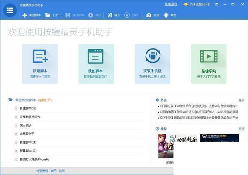Image resolution: width=248 pixels, height=175 pixels.
Task: Open the 【营销神器】 announcement
Action: pyautogui.click(x=199, y=112)
